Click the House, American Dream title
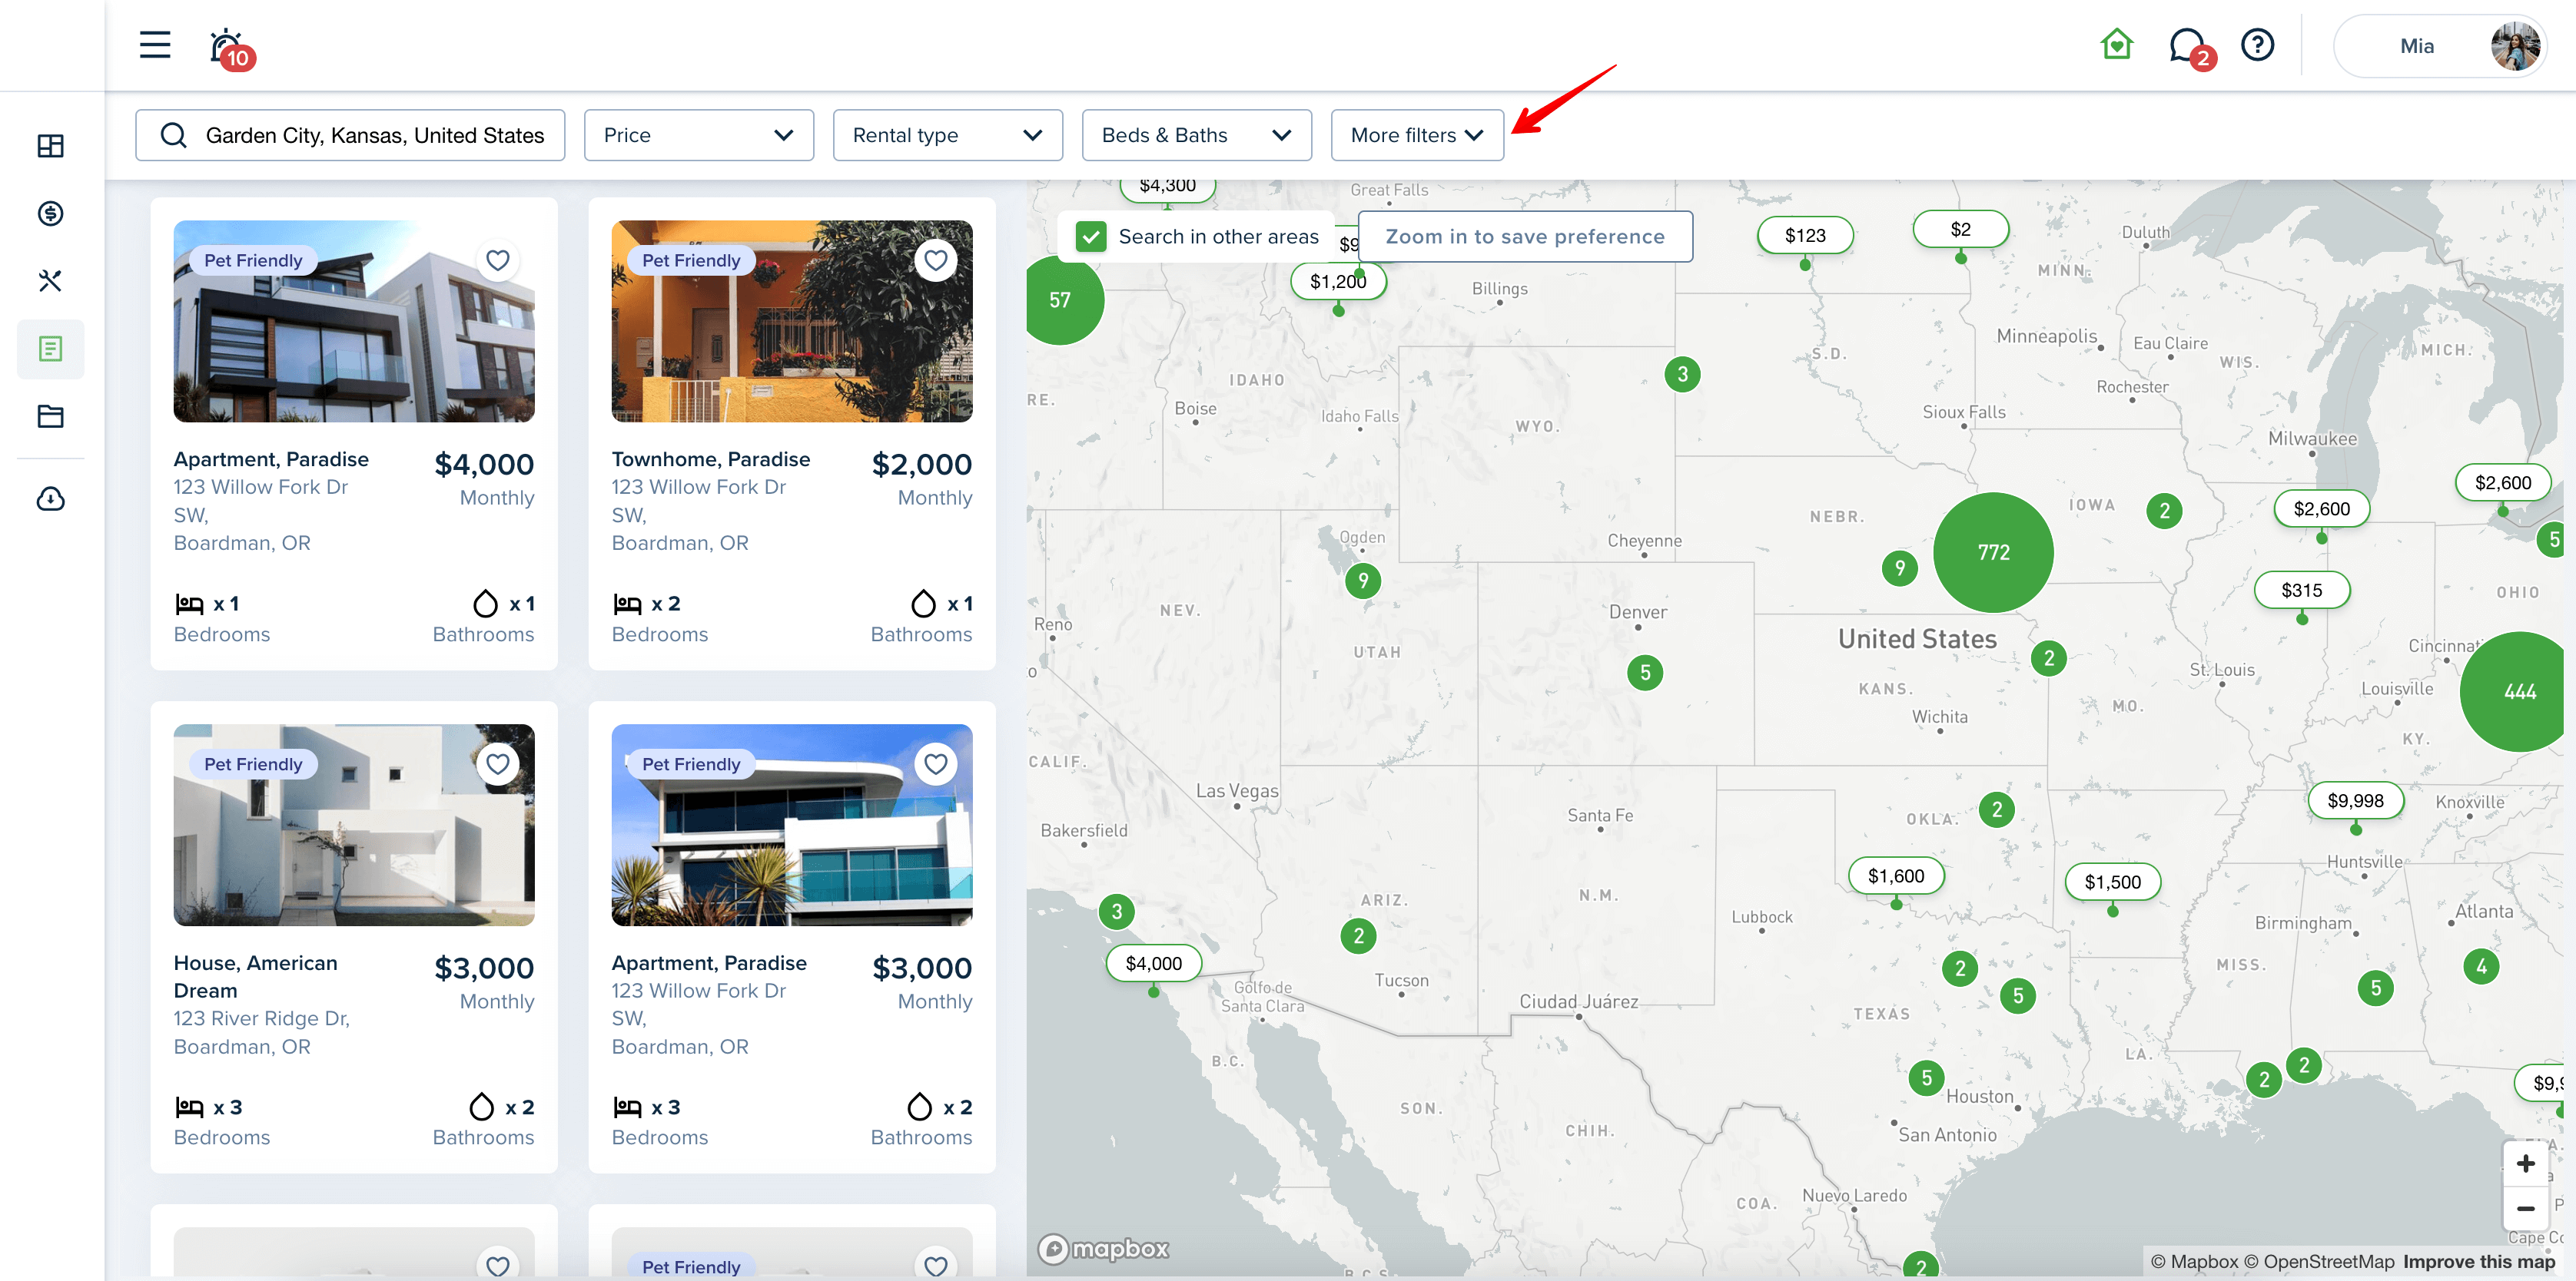2576x1281 pixels. (x=256, y=976)
